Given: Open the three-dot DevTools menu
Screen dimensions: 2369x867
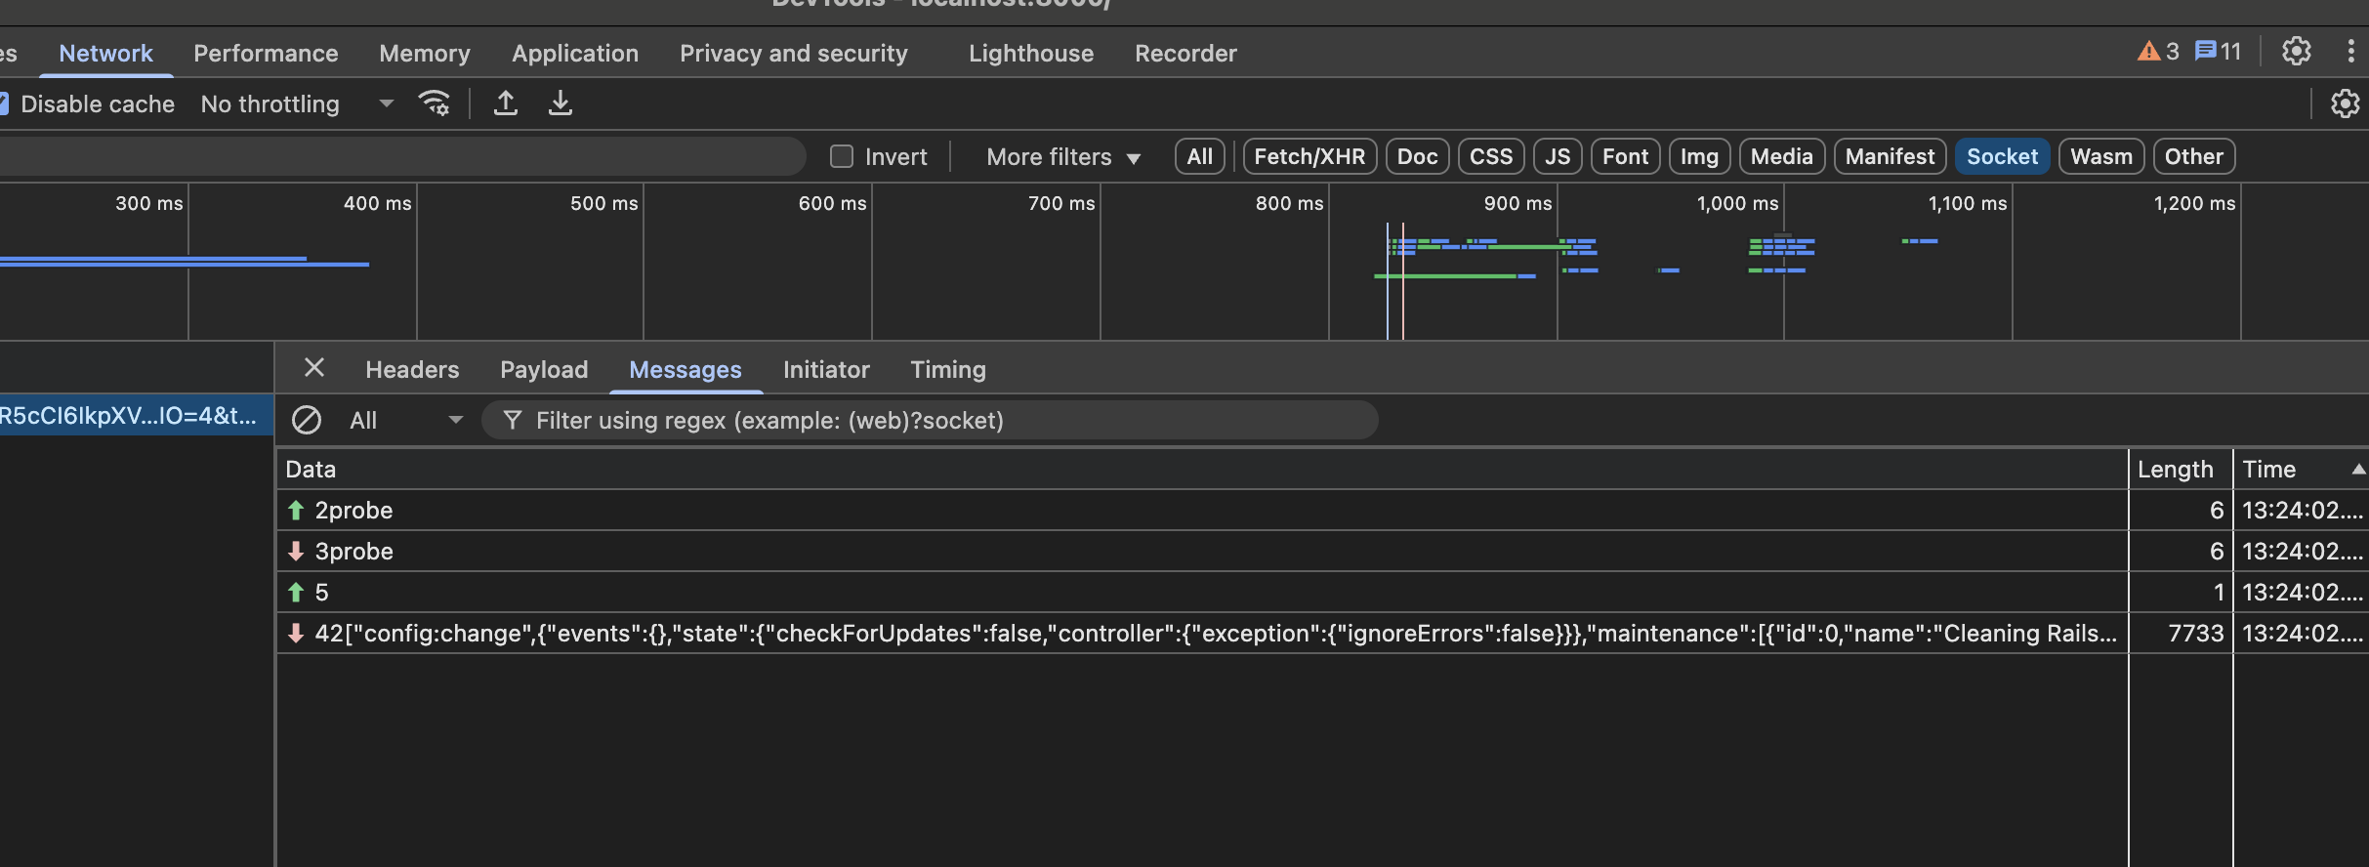Looking at the screenshot, I should pyautogui.click(x=2350, y=52).
